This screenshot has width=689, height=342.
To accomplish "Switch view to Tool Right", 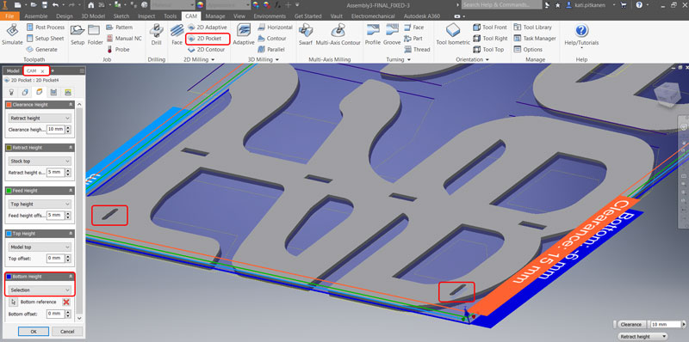I will pos(490,38).
